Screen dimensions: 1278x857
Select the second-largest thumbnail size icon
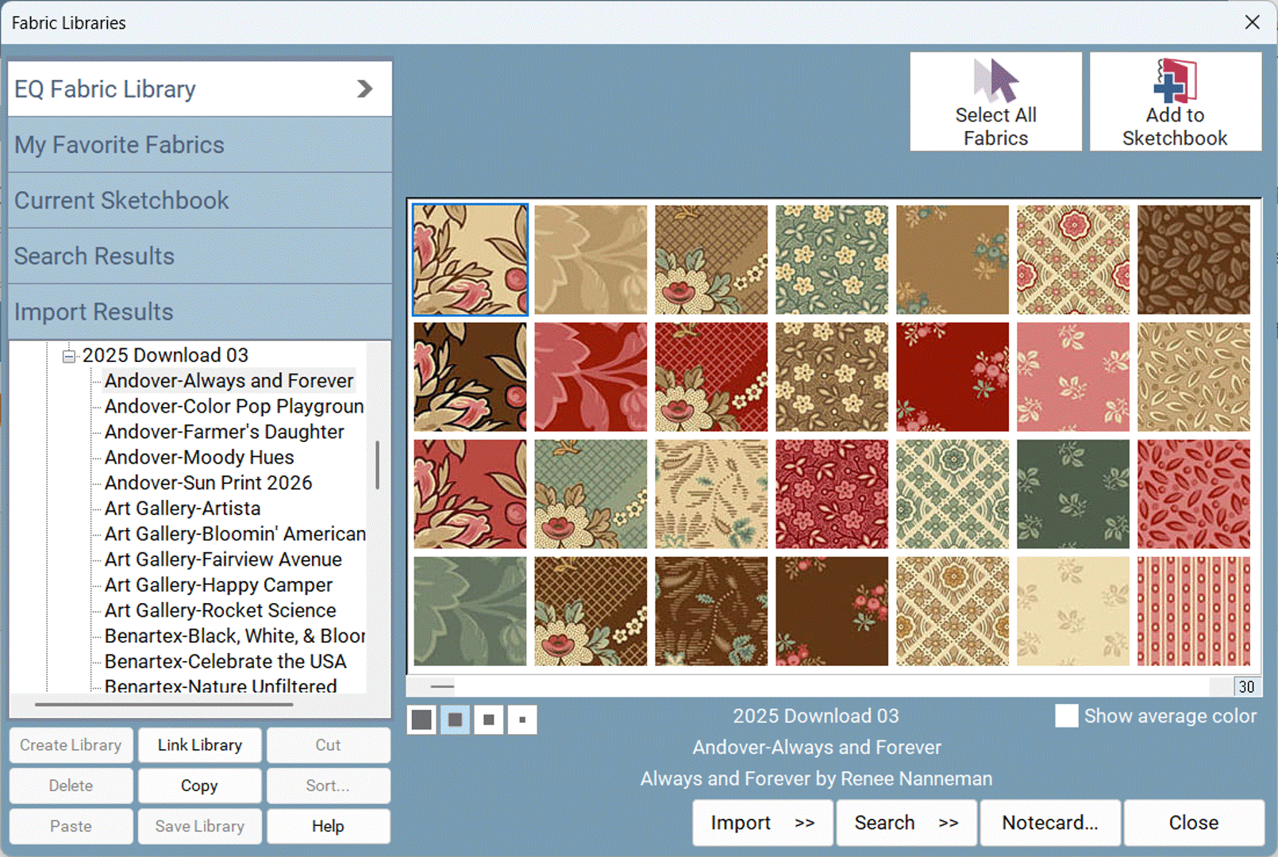(x=455, y=720)
